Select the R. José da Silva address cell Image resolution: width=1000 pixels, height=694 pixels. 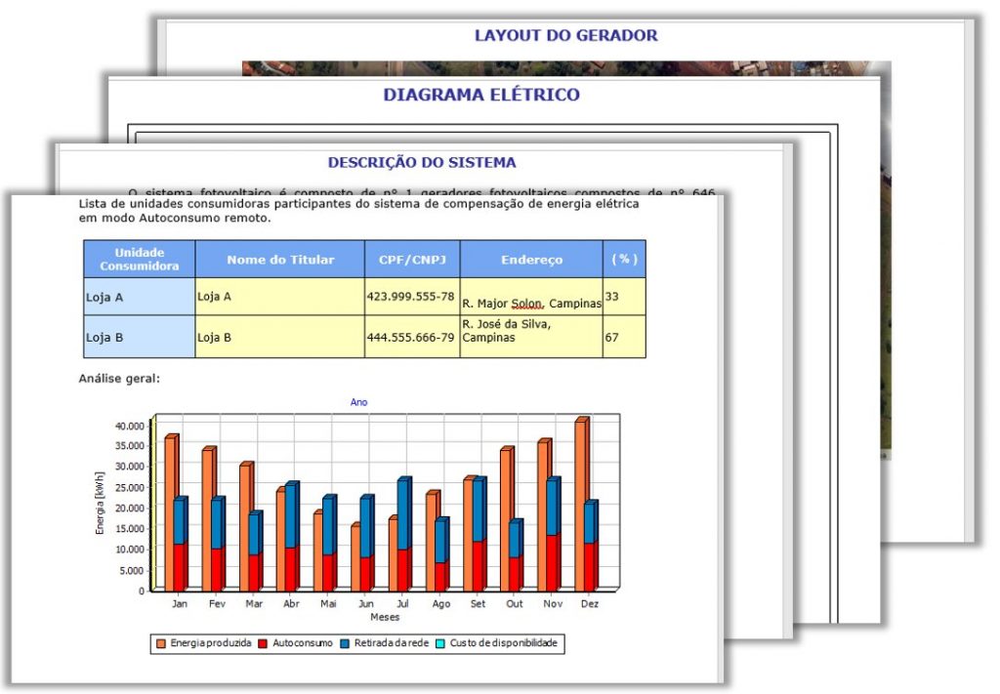(x=531, y=331)
